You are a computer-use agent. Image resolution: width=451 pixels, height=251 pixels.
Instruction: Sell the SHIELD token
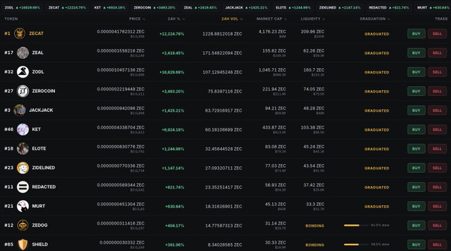click(437, 244)
